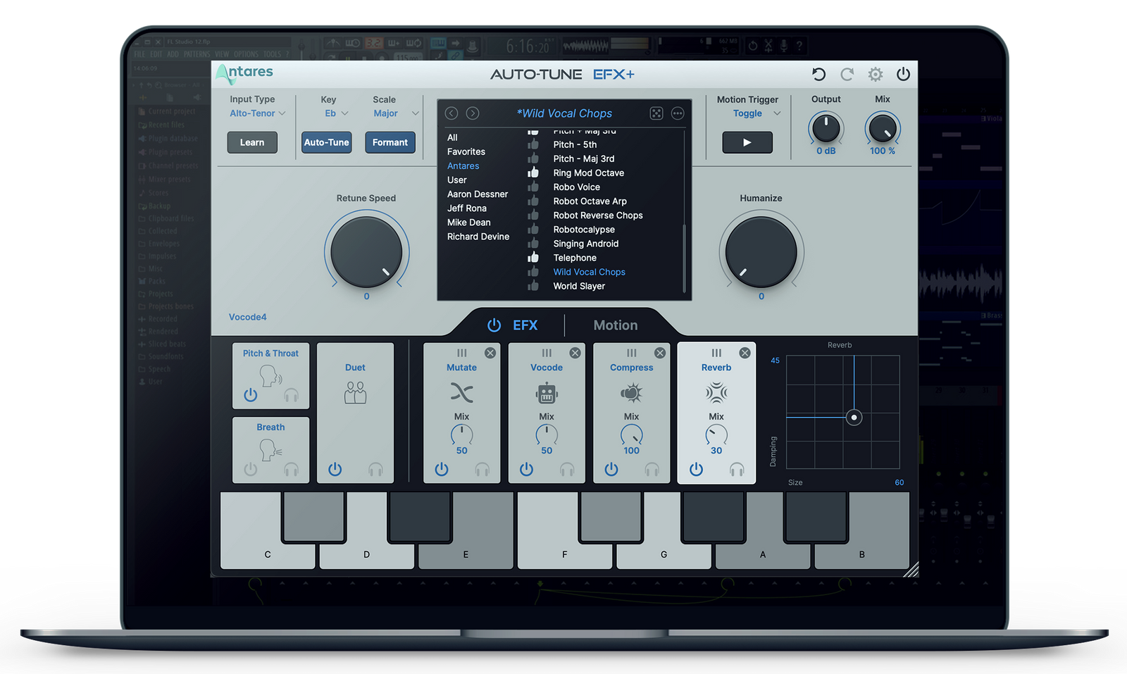Click the resize grip at plugin corner
Viewport: 1127px width, 674px height.
(x=911, y=570)
